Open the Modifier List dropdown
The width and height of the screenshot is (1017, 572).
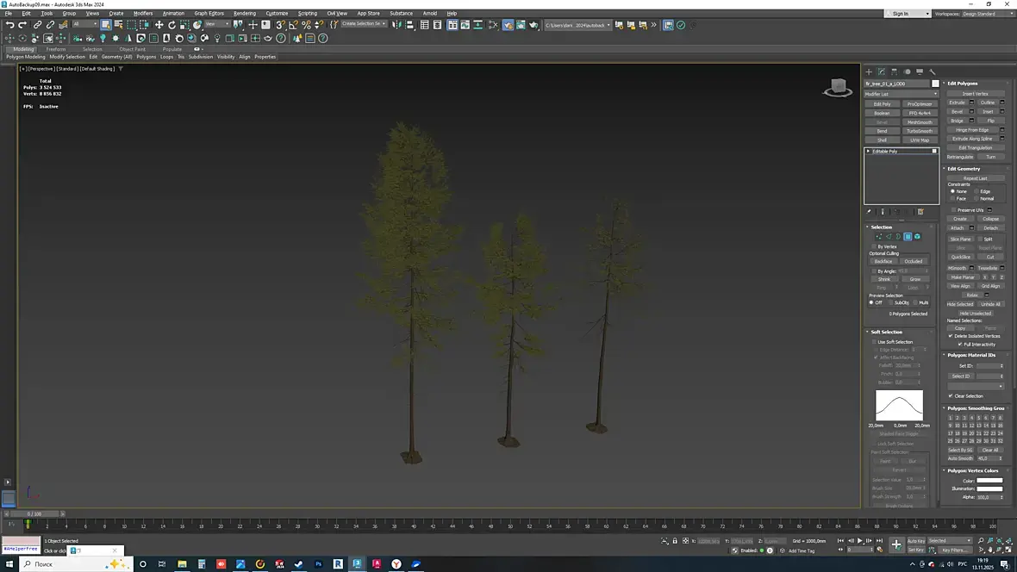pyautogui.click(x=901, y=94)
